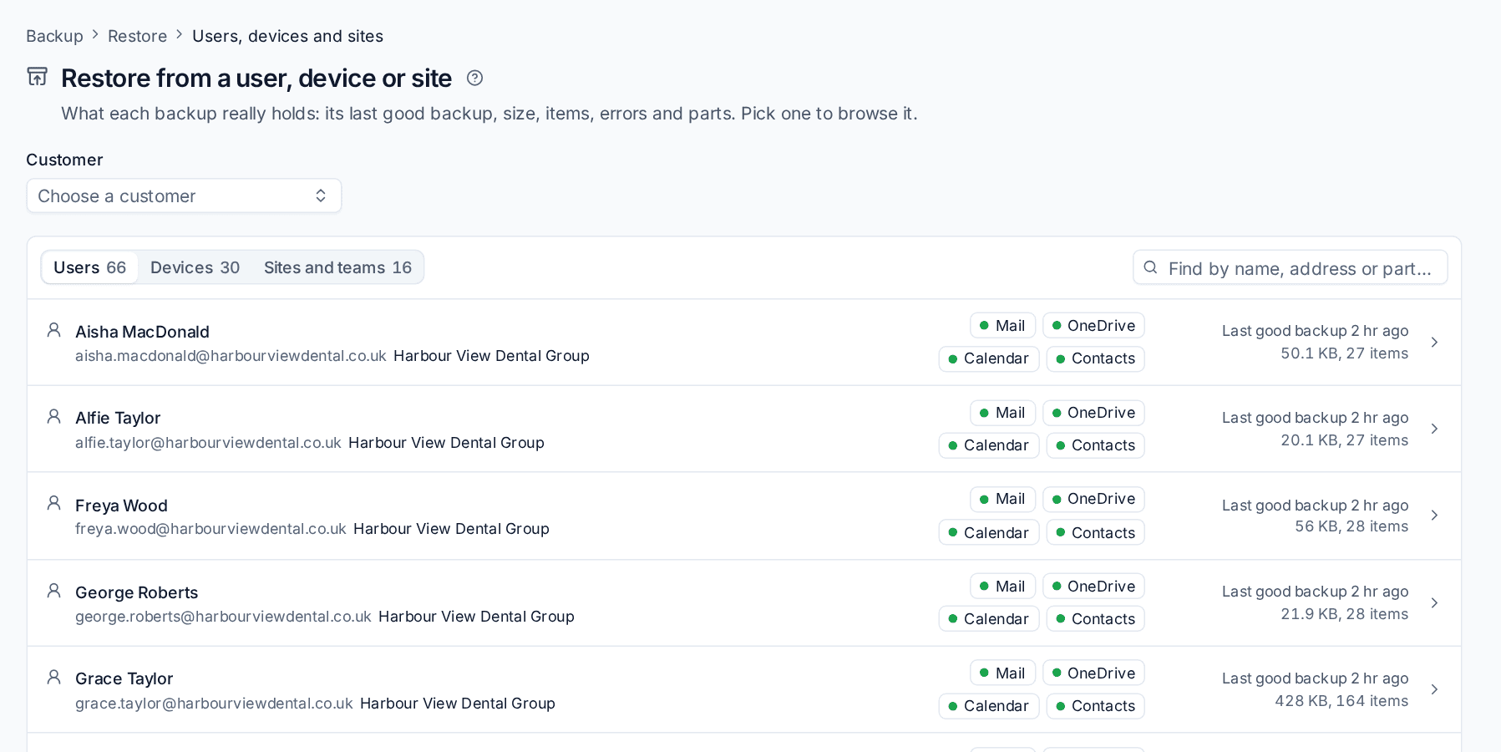Click George Roberts' Contacts badge

1095,619
